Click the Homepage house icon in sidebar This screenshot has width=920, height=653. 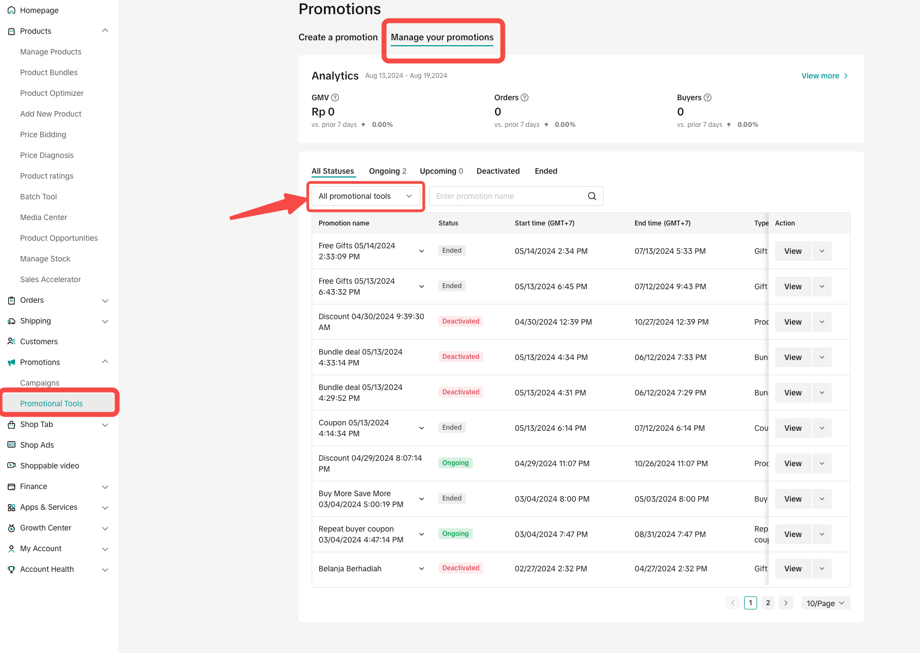(x=11, y=10)
